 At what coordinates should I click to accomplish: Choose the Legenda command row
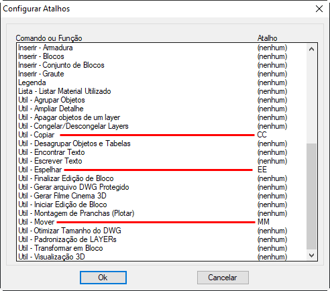[x=162, y=82]
